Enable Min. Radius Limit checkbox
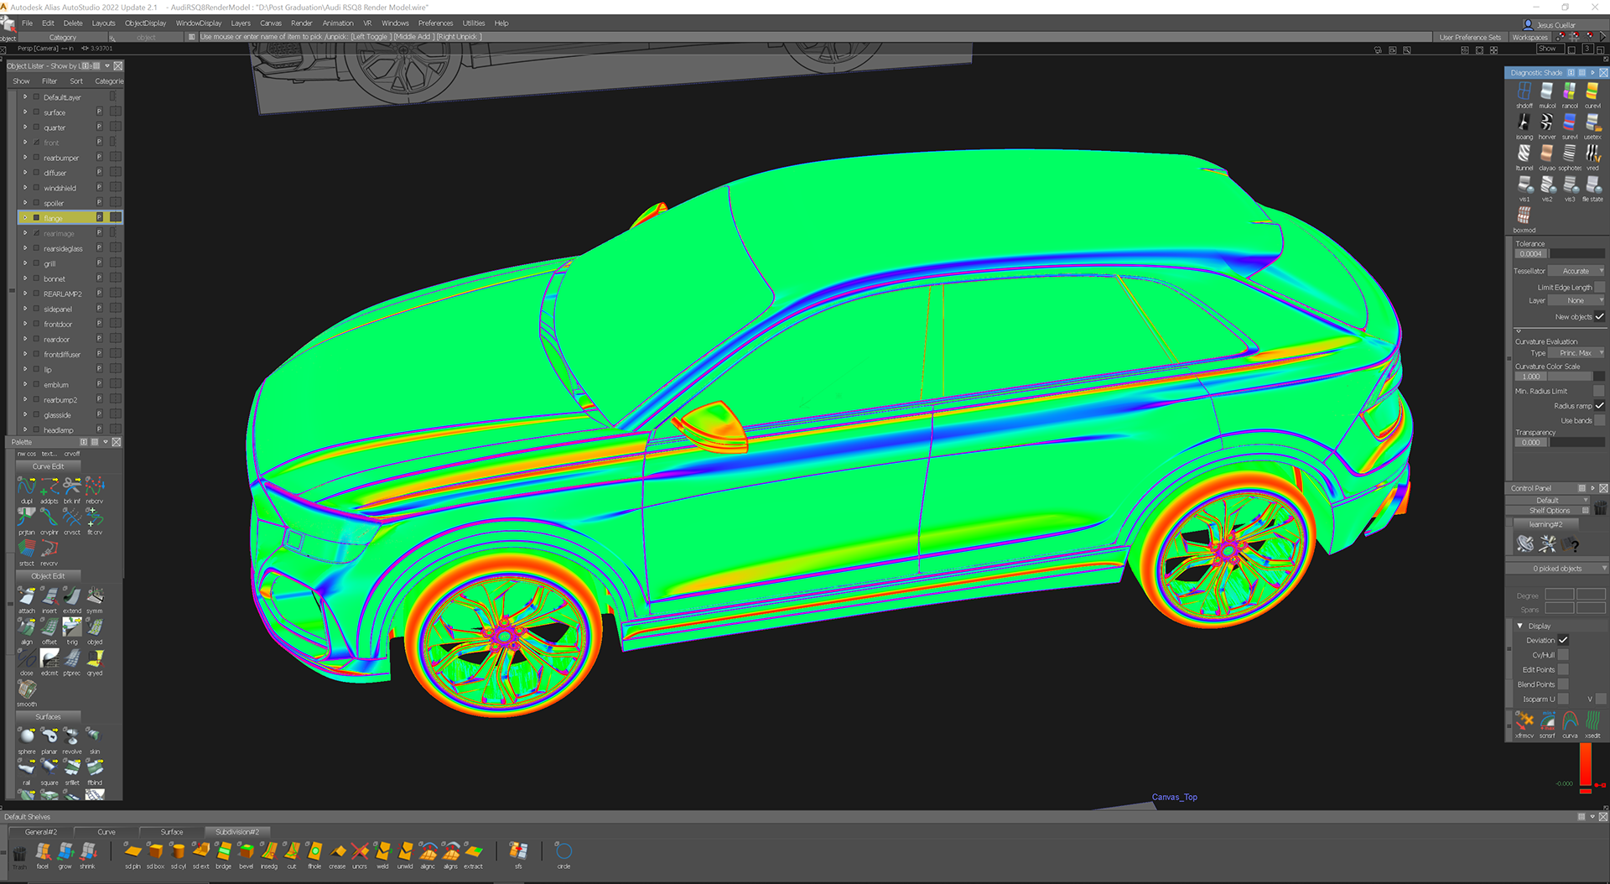The width and height of the screenshot is (1610, 884). [1599, 391]
